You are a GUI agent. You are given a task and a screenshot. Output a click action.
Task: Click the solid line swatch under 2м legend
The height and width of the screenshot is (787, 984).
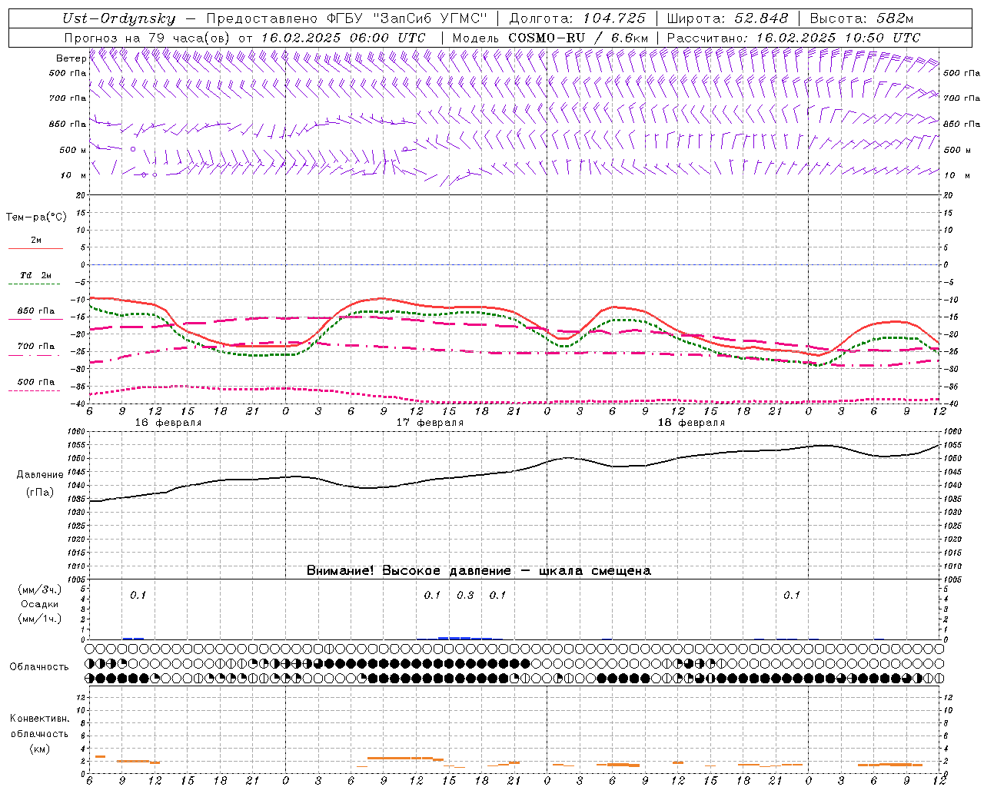tap(35, 249)
